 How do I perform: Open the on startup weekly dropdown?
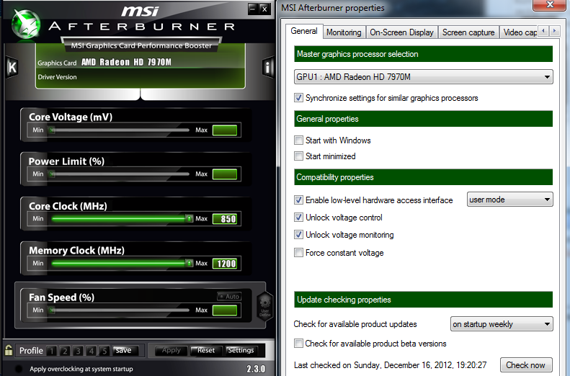(x=502, y=324)
